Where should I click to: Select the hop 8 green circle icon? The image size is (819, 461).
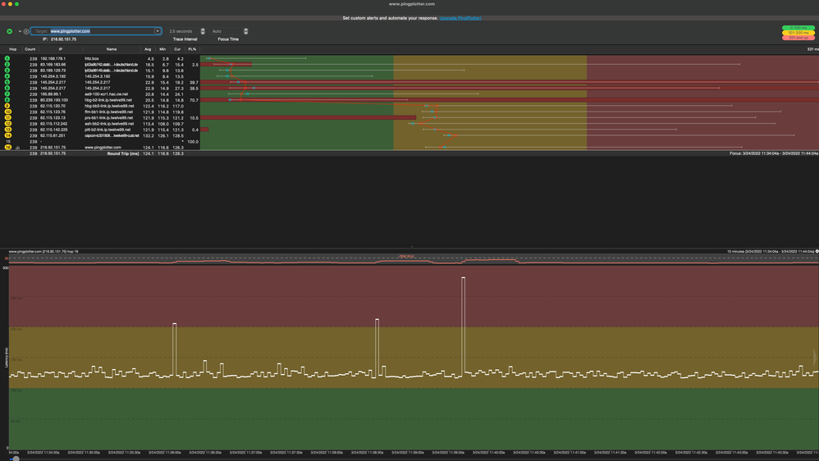[7, 100]
